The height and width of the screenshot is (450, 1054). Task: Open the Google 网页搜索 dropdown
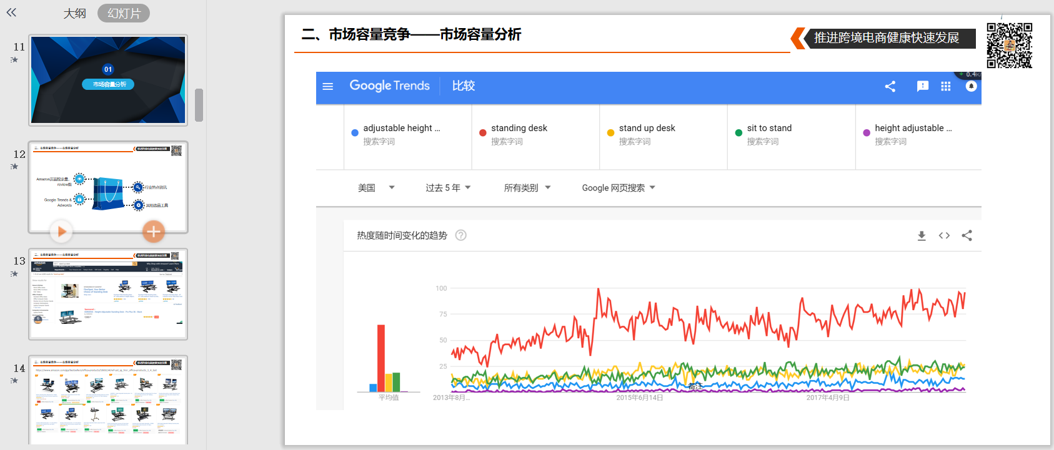(619, 188)
